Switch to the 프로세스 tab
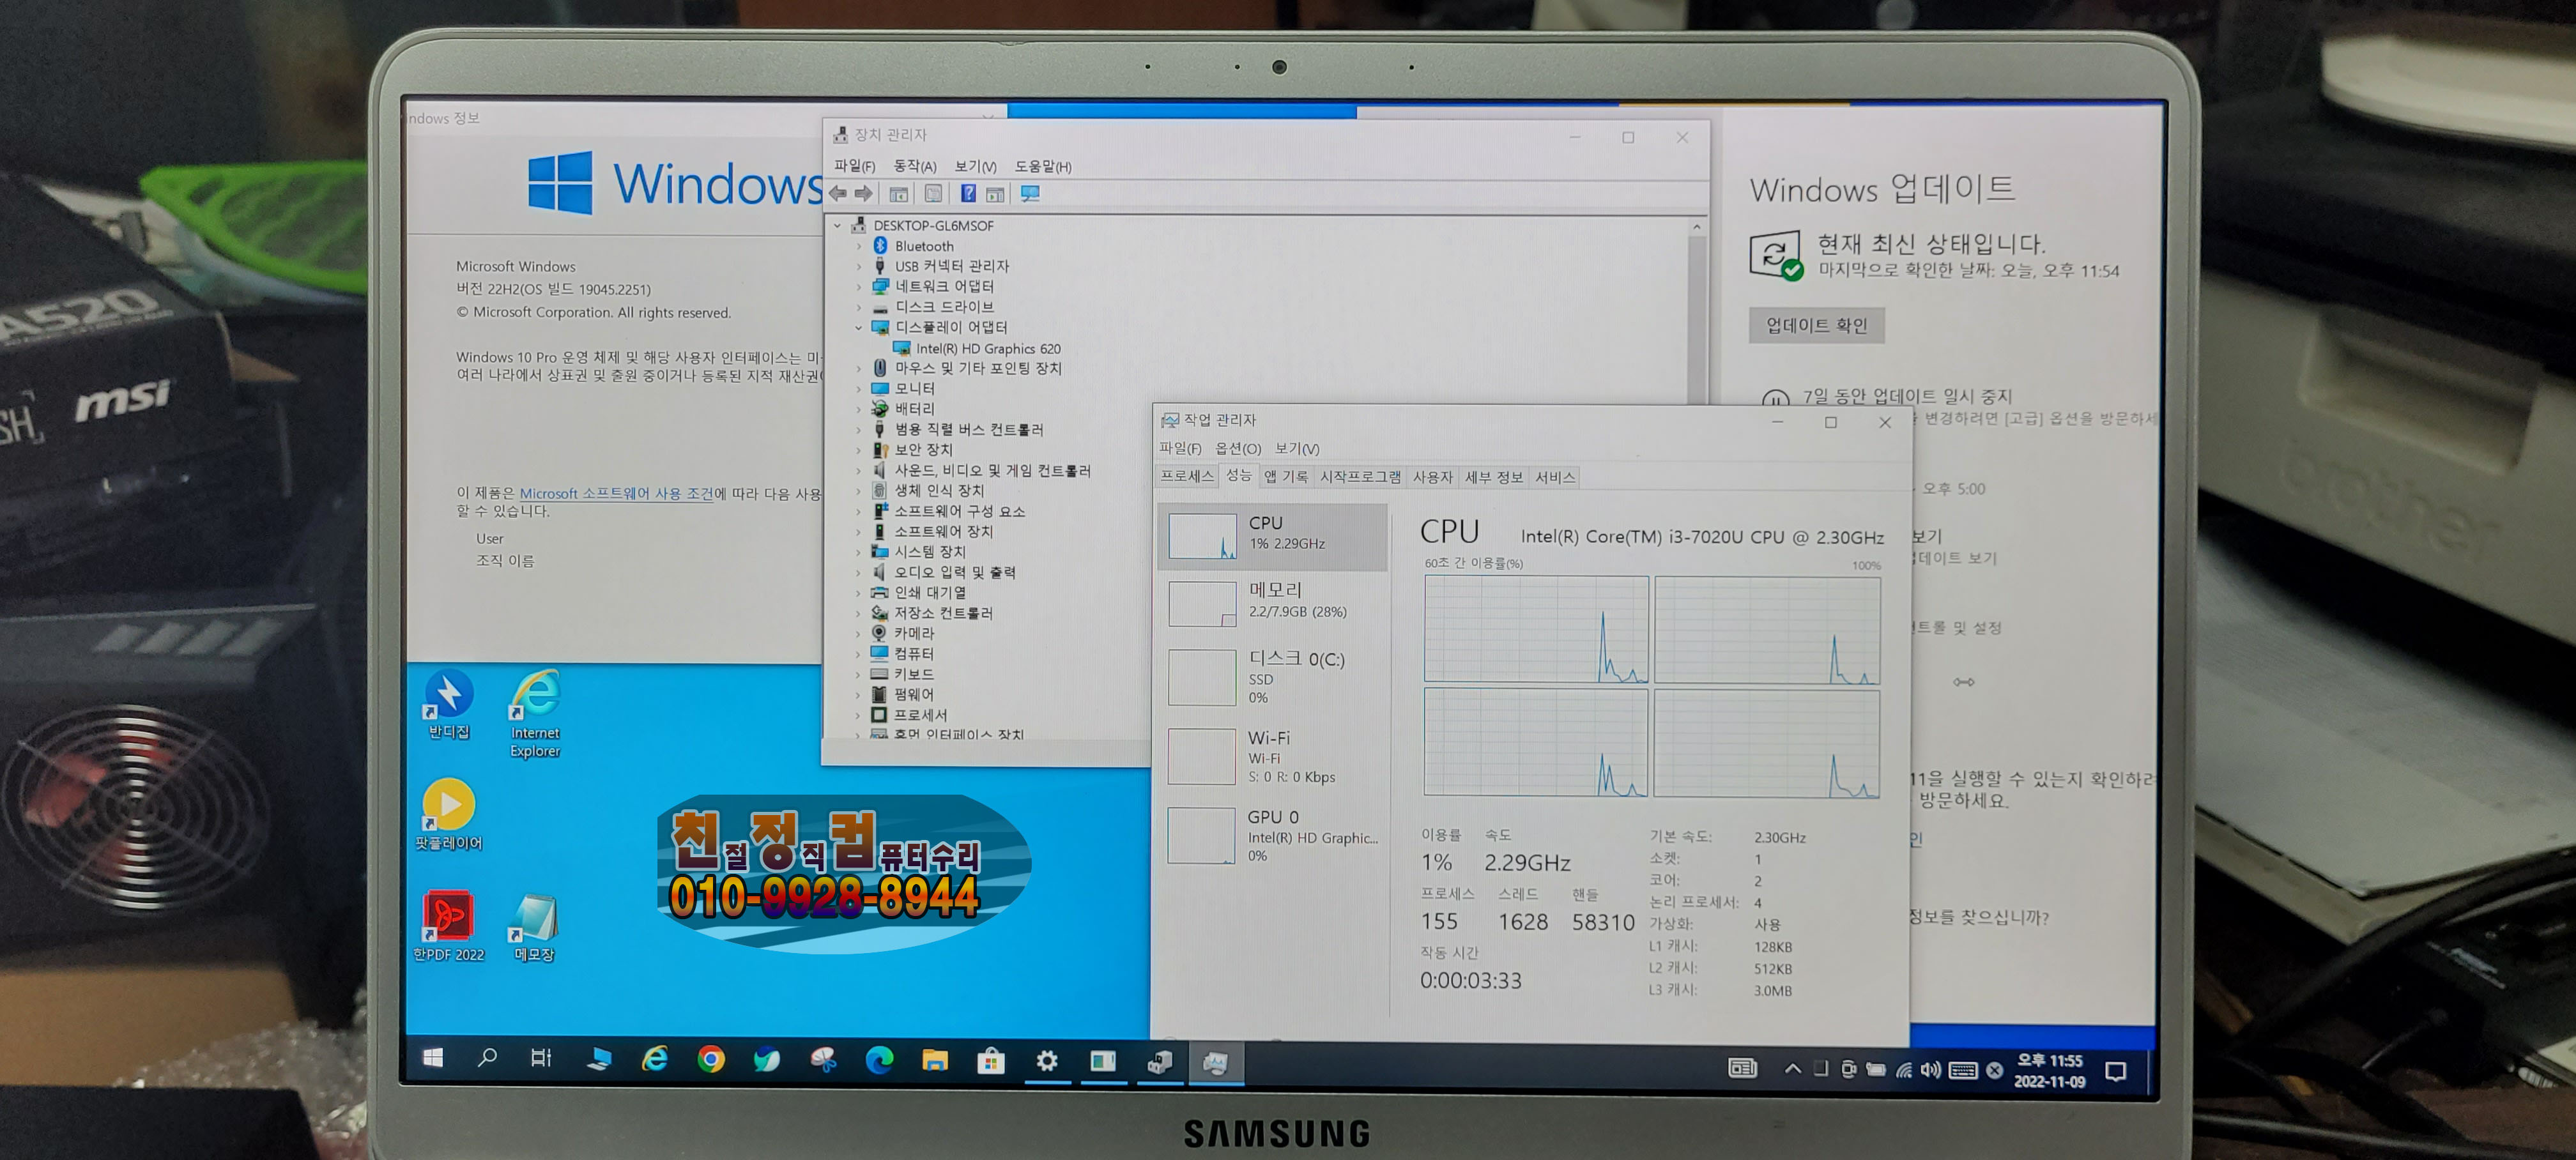Viewport: 2576px width, 1160px height. coord(1186,477)
